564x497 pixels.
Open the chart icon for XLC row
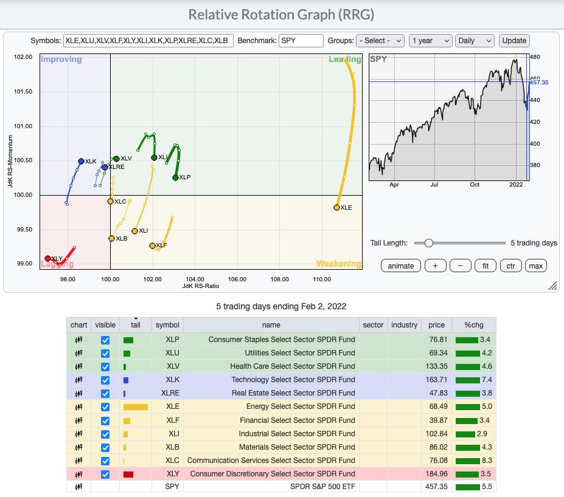[78, 461]
